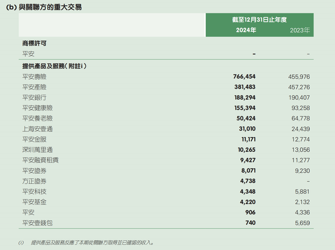The height and width of the screenshot is (250, 335).
Task: Click the value 11,277
Action: [x=300, y=160]
